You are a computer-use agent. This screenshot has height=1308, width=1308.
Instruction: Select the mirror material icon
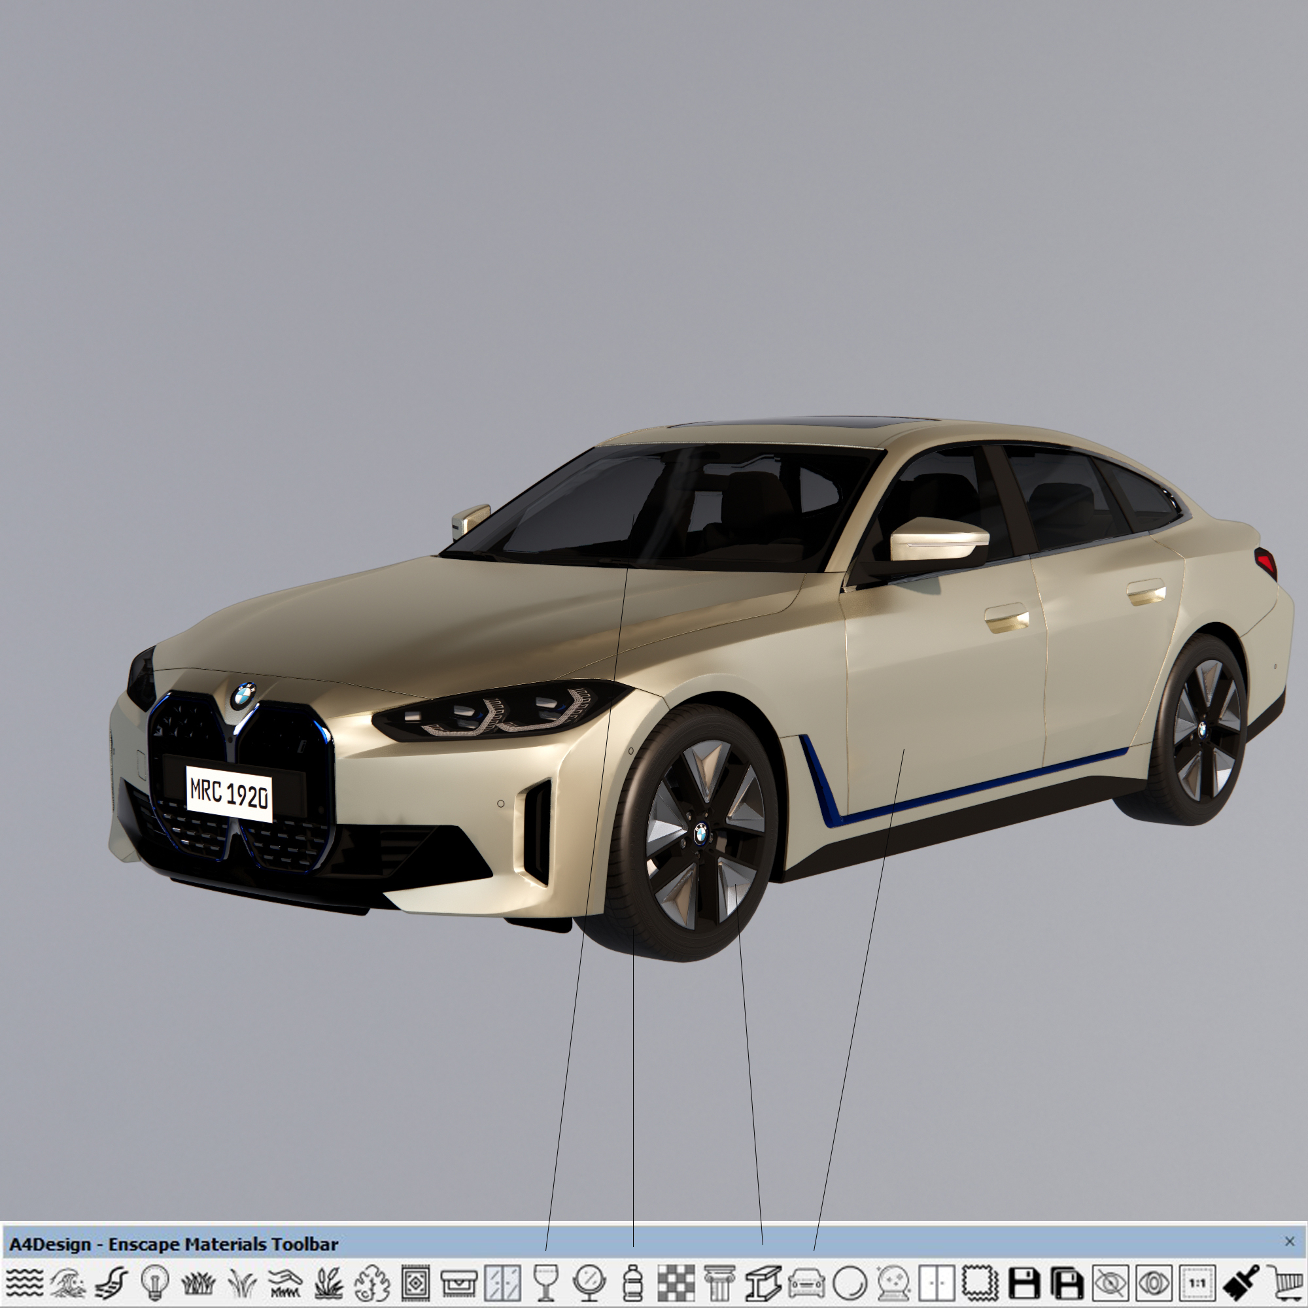(588, 1282)
